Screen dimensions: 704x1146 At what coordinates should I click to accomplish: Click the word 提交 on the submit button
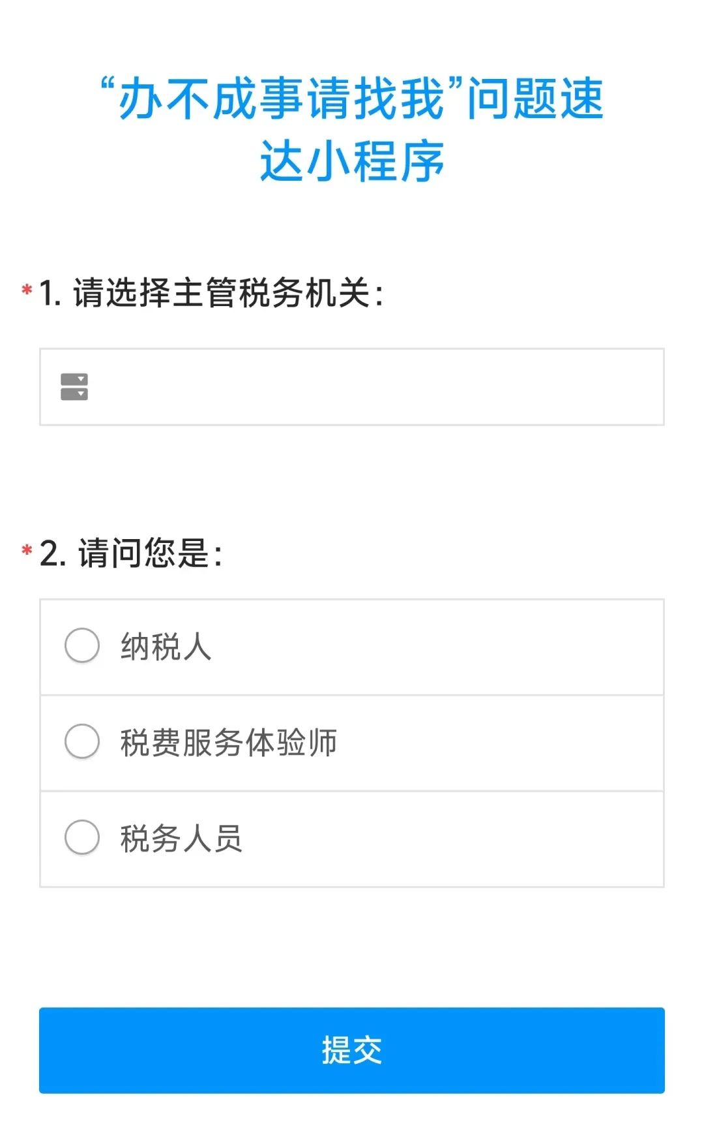352,1050
